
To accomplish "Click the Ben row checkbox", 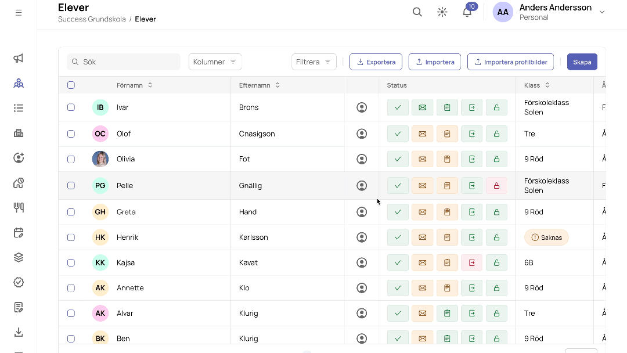I will (x=71, y=338).
